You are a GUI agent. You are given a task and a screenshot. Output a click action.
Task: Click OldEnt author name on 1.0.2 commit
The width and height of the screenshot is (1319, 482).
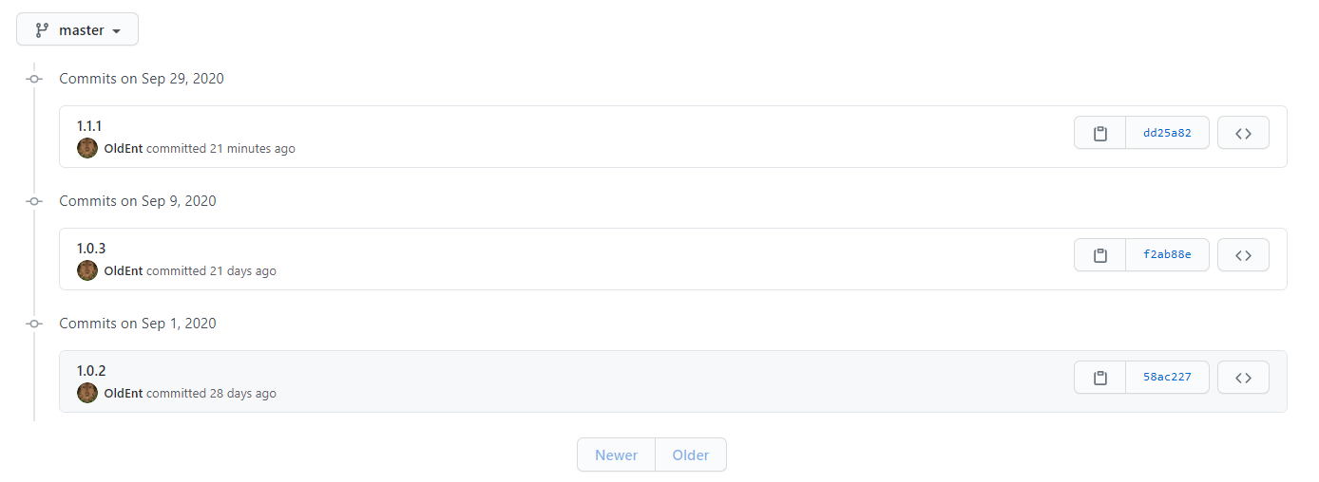point(124,394)
